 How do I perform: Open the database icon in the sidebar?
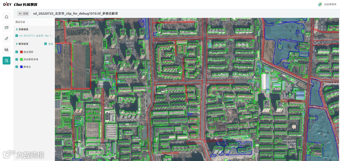7,50
